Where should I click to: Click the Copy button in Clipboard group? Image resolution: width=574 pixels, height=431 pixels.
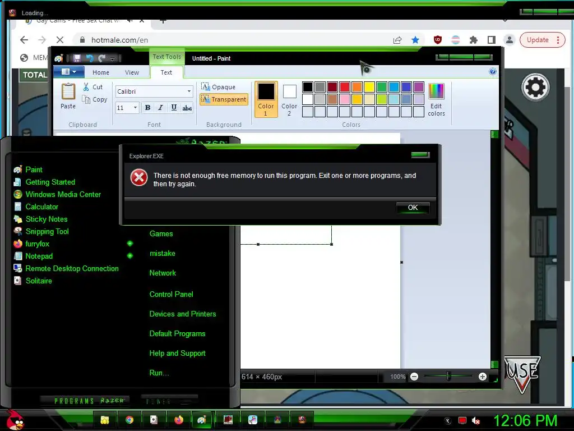click(x=94, y=99)
